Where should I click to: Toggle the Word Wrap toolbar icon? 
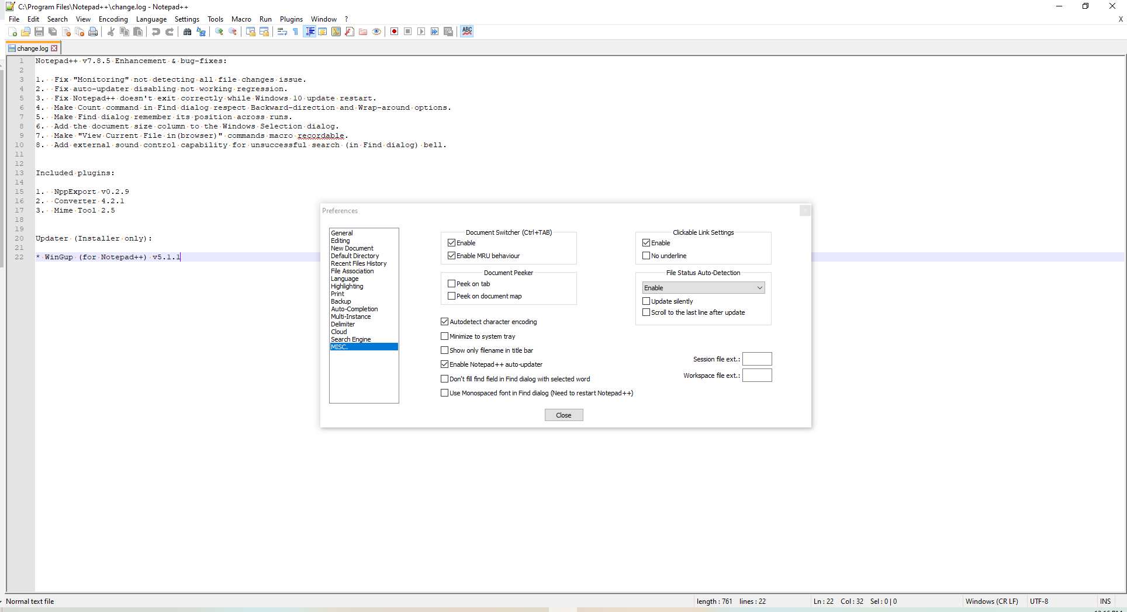click(x=282, y=32)
